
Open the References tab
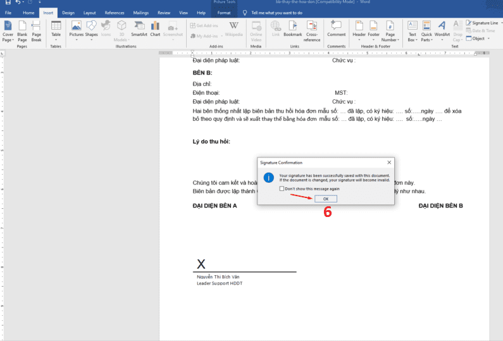[x=114, y=13]
